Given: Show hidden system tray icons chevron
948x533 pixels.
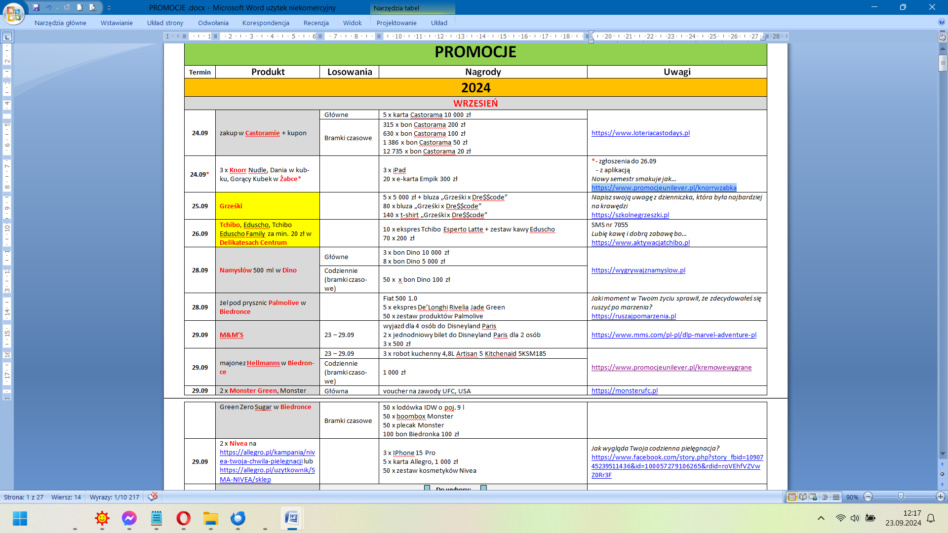Looking at the screenshot, I should tap(821, 518).
